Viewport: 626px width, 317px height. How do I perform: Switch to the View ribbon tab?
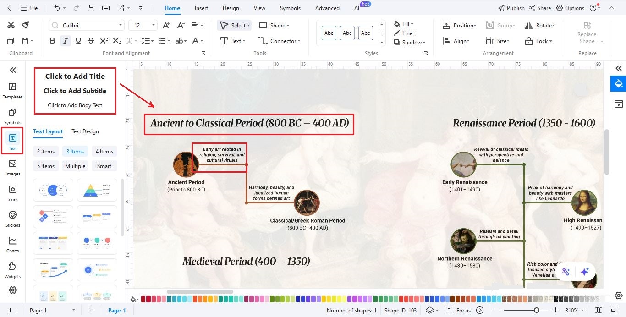259,8
